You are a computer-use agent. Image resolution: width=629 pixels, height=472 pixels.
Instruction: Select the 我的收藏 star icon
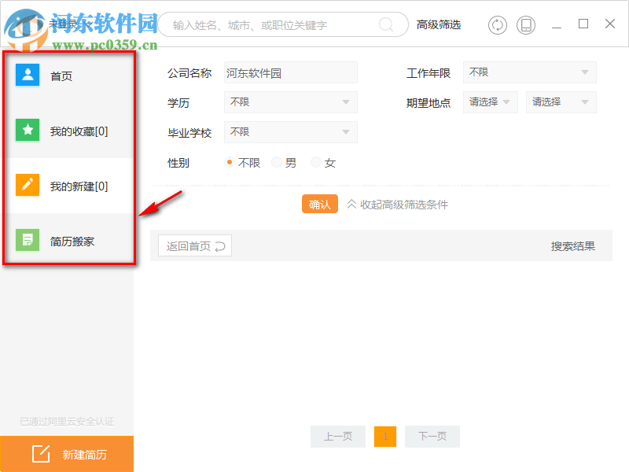(x=26, y=131)
